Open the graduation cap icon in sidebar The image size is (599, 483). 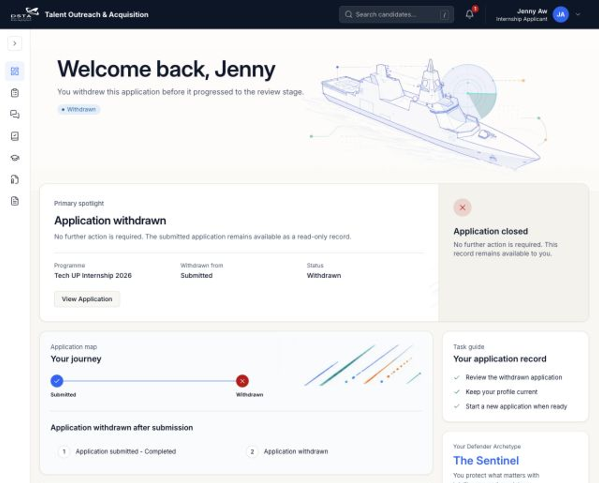[x=15, y=158]
